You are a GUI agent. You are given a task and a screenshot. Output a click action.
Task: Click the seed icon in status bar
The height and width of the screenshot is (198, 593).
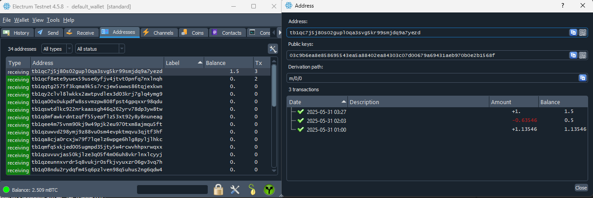252,190
